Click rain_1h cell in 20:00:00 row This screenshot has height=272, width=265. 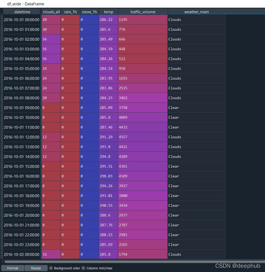70,215
